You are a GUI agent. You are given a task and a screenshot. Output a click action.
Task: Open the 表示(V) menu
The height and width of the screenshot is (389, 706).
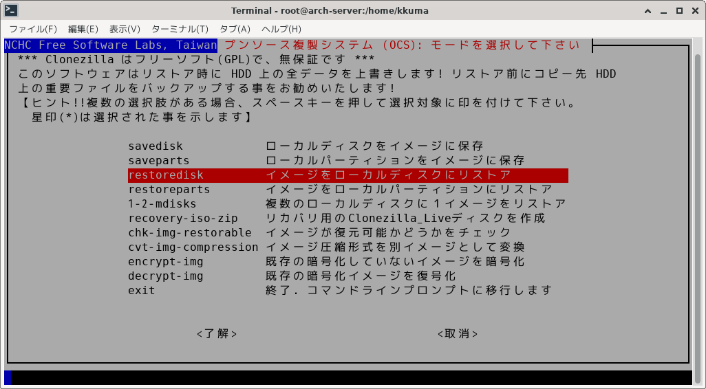point(125,29)
